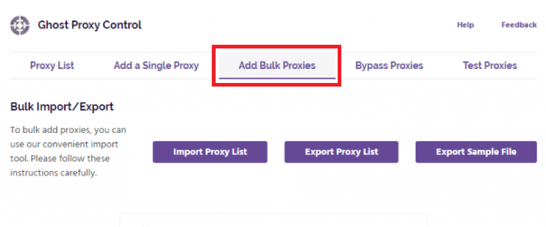Viewport: 546px width, 227px height.
Task: Click the Export Proxy List button
Action: coord(341,152)
